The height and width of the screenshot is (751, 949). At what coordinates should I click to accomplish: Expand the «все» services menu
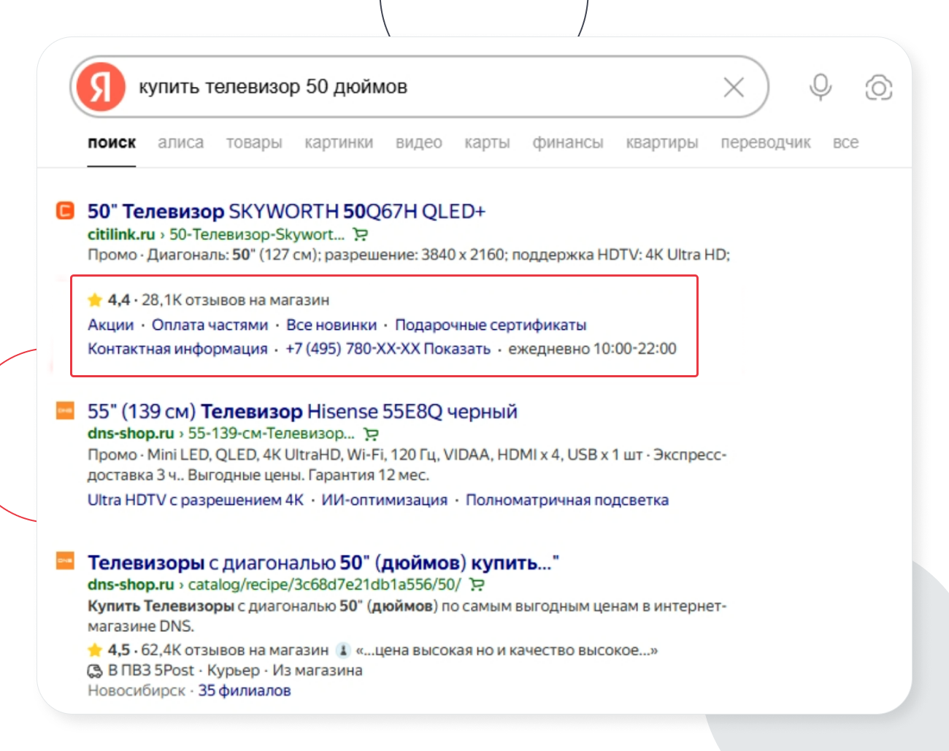pyautogui.click(x=845, y=142)
